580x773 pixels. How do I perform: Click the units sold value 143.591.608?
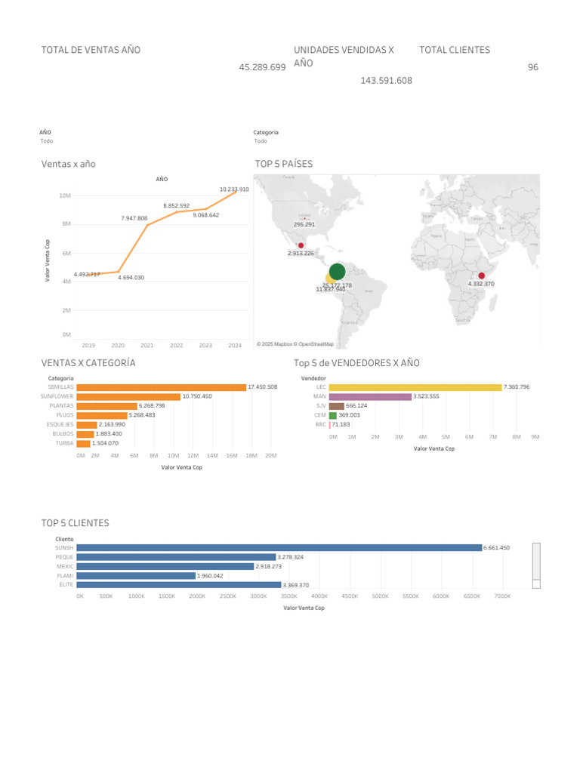[x=386, y=80]
